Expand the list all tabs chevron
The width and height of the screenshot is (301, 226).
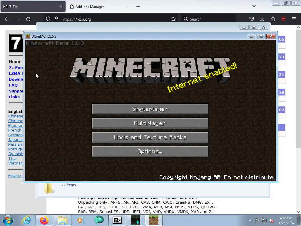pos(254,6)
